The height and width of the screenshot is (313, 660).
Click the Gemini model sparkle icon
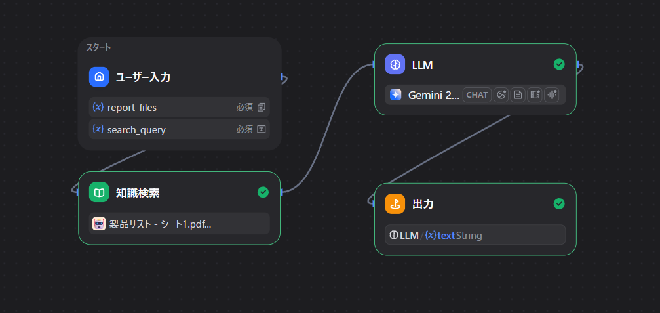(396, 95)
